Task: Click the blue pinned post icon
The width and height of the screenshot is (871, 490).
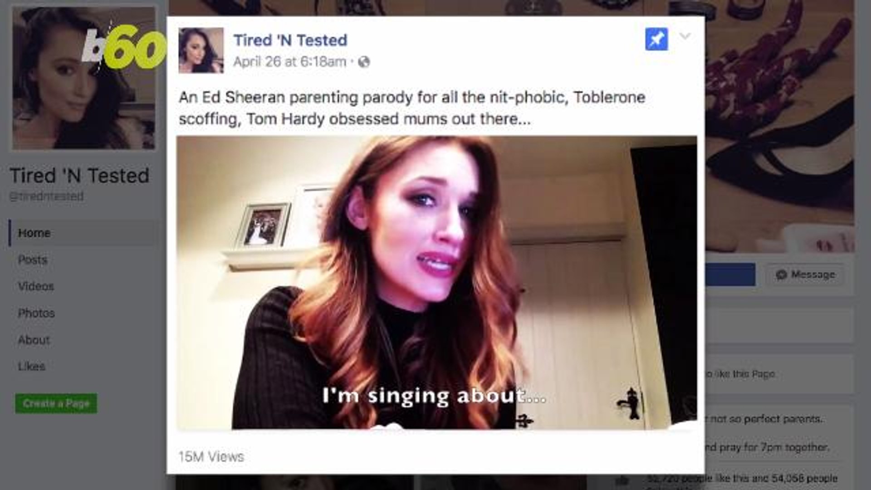Action: (x=656, y=39)
